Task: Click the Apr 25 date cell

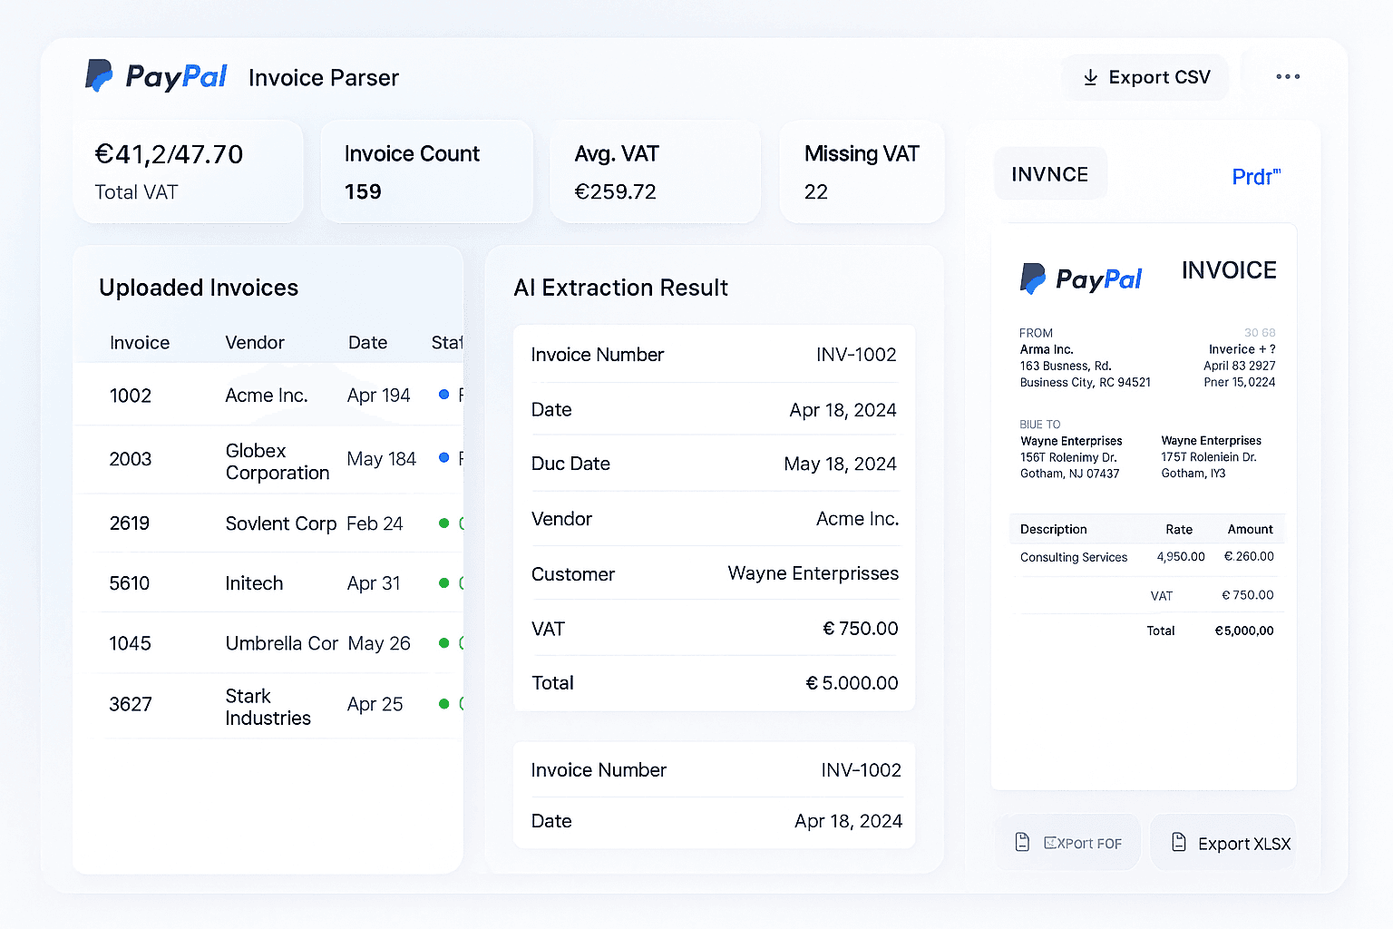Action: [x=375, y=703]
